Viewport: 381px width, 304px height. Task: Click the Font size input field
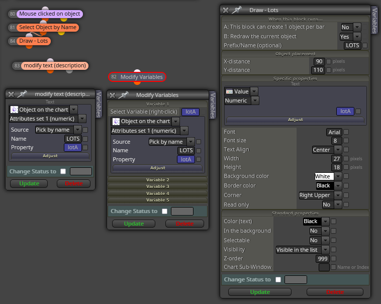336,141
